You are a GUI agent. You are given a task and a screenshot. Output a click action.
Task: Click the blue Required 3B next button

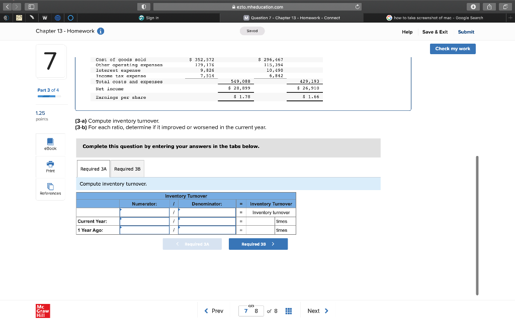coord(258,244)
